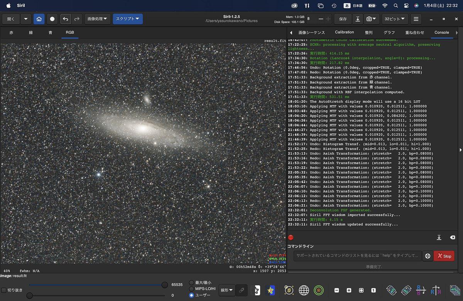Switch to the 青 channel tab
The height and width of the screenshot is (301, 463).
tap(50, 33)
